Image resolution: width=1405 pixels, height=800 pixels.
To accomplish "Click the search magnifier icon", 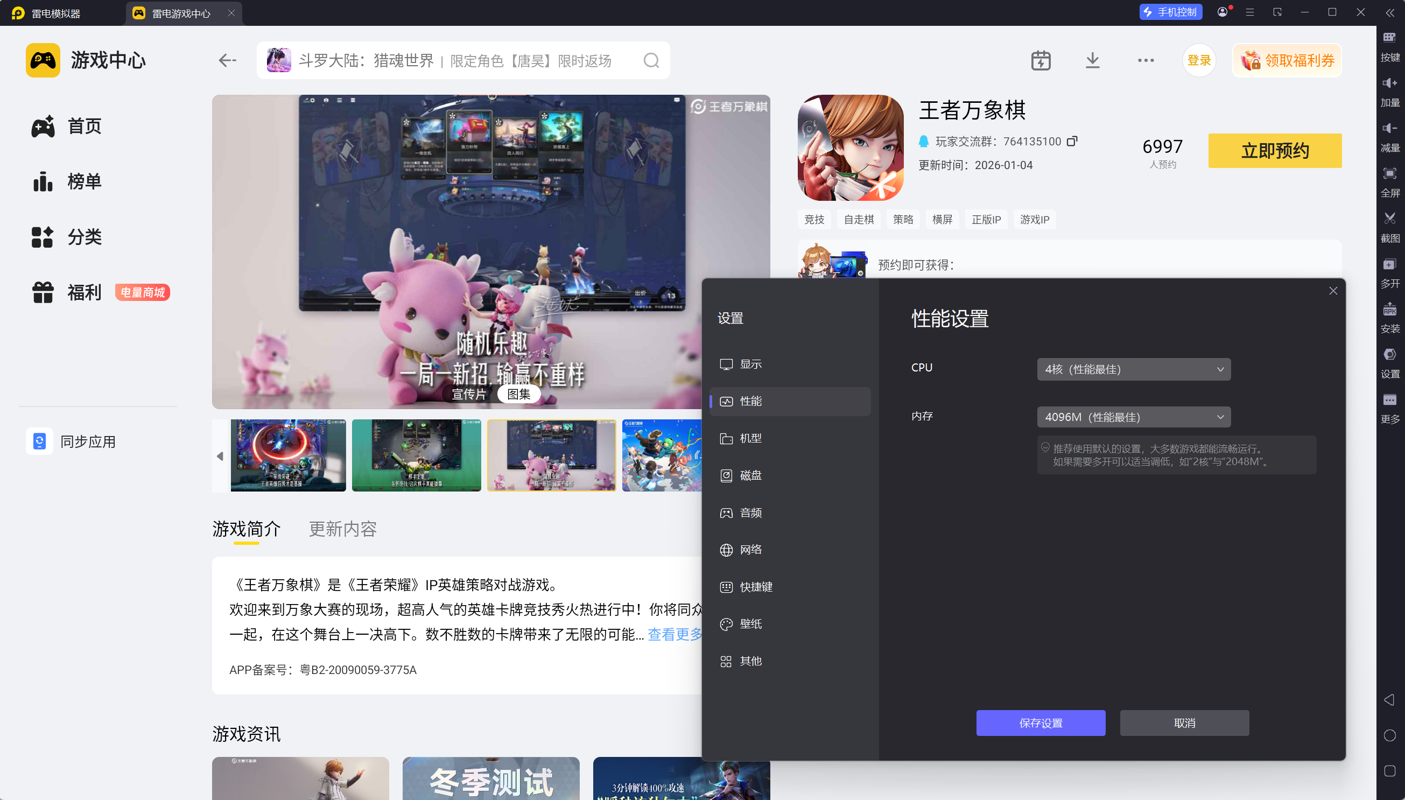I will coord(651,60).
